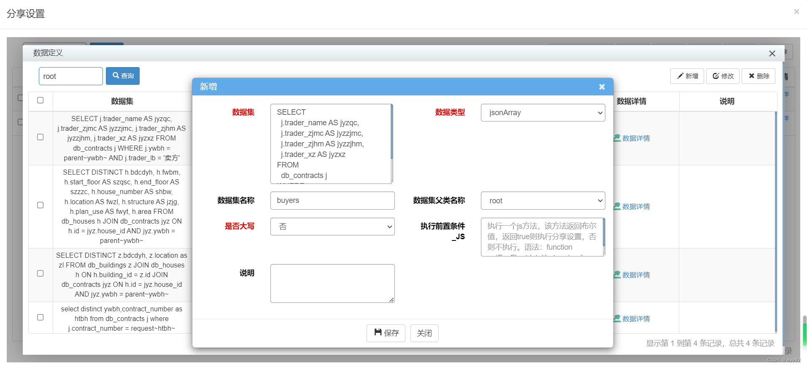Click the 新增 pencil button in the toolbar
The height and width of the screenshot is (367, 807).
(x=687, y=76)
